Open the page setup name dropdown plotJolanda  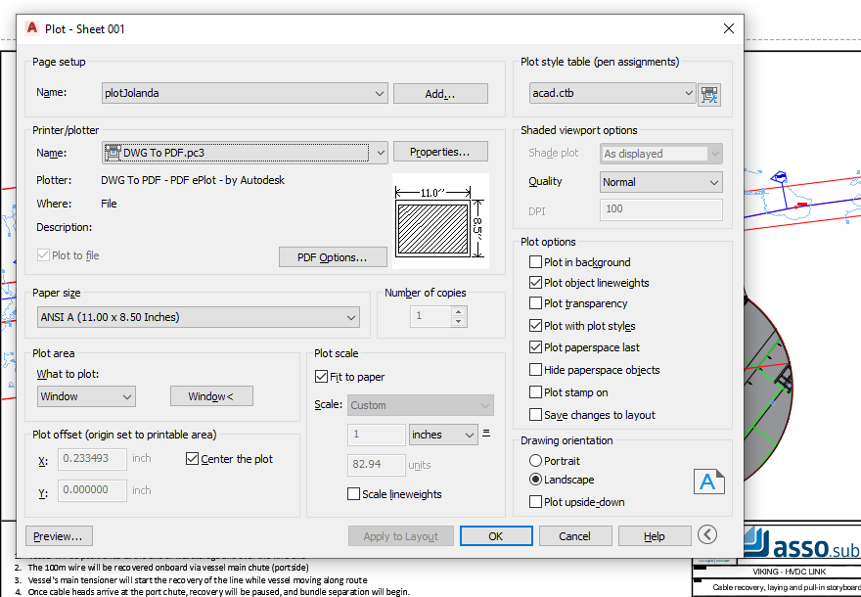click(245, 93)
